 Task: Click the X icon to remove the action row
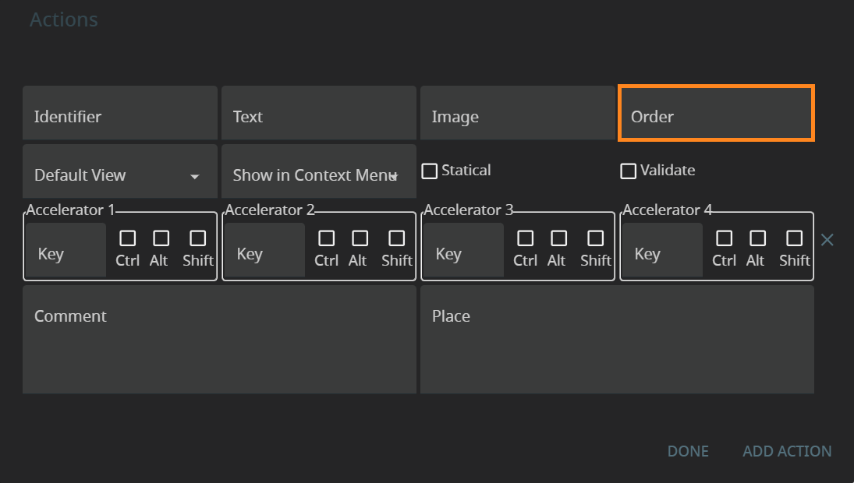coord(827,240)
